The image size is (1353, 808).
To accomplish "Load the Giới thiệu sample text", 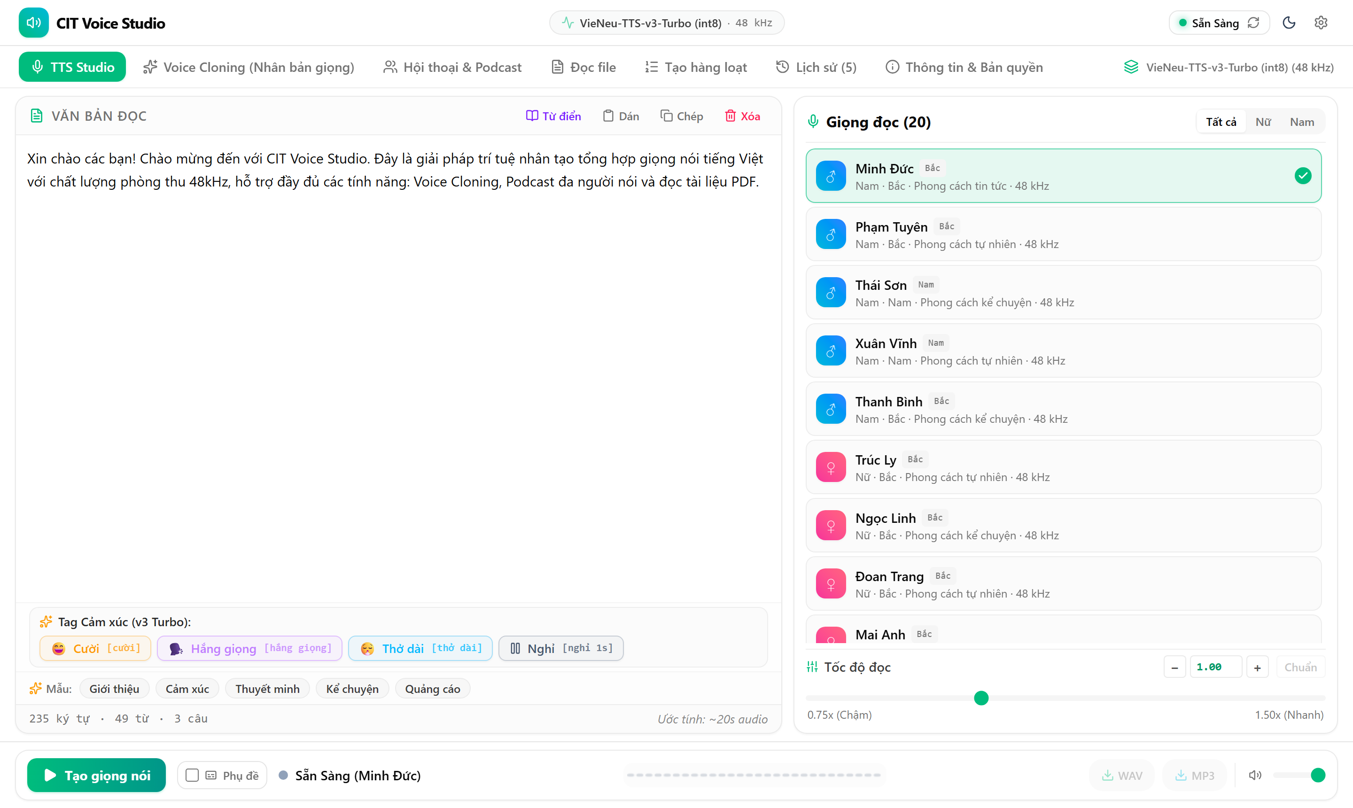I will coord(114,689).
